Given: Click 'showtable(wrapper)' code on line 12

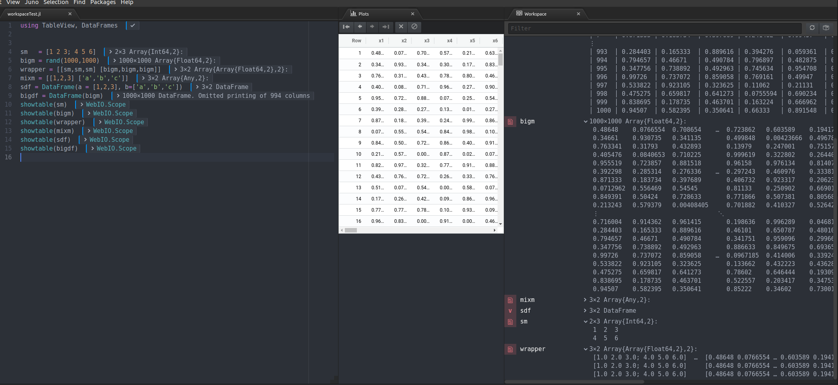Looking at the screenshot, I should point(53,122).
